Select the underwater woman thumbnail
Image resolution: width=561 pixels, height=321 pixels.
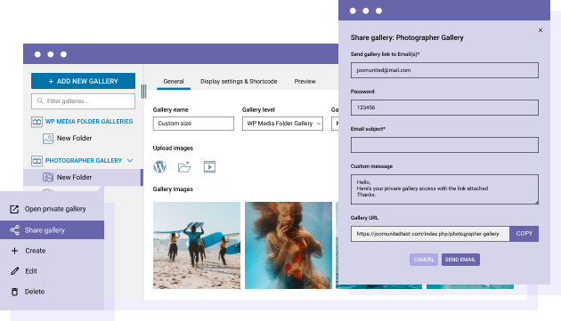pyautogui.click(x=289, y=245)
